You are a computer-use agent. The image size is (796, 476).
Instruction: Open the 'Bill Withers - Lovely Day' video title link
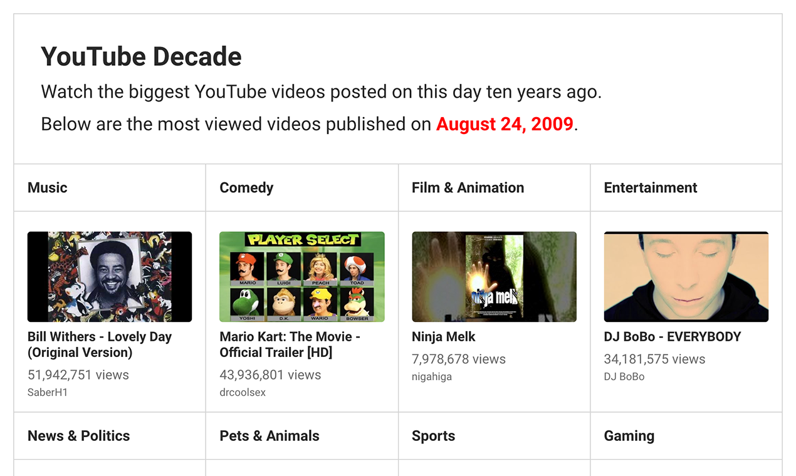click(x=99, y=344)
